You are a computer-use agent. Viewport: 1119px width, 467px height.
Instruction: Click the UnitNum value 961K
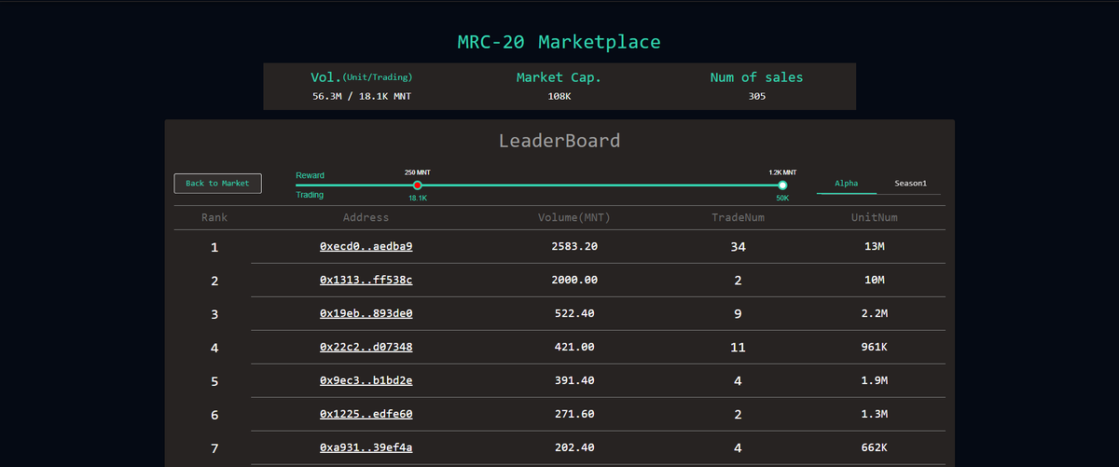(874, 348)
